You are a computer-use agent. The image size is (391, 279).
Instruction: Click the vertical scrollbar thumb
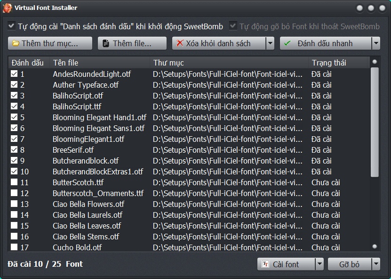375,123
